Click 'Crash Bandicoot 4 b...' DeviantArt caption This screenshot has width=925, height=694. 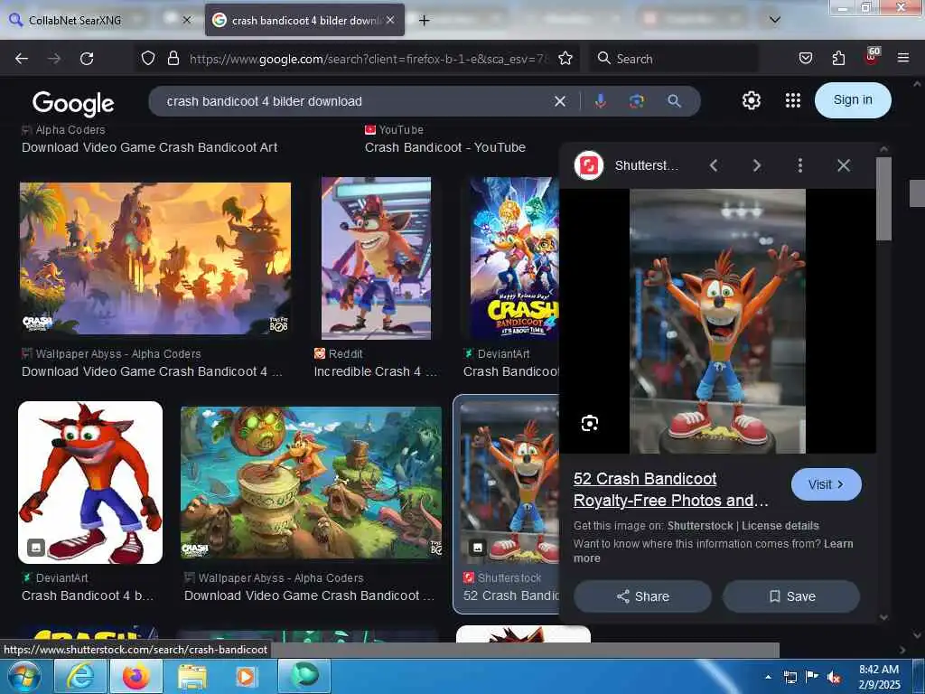pos(88,596)
